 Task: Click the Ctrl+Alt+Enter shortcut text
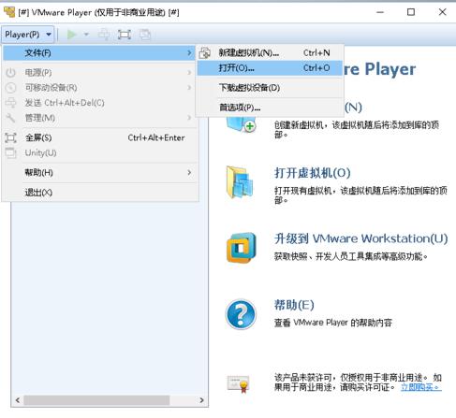pyautogui.click(x=156, y=137)
